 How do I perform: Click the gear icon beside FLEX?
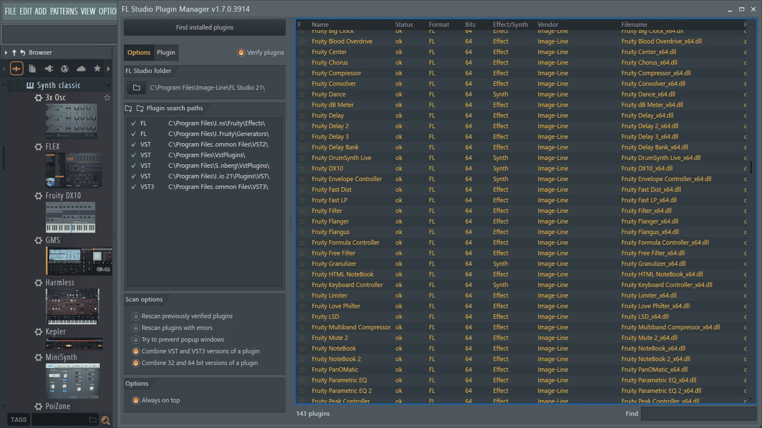(38, 147)
